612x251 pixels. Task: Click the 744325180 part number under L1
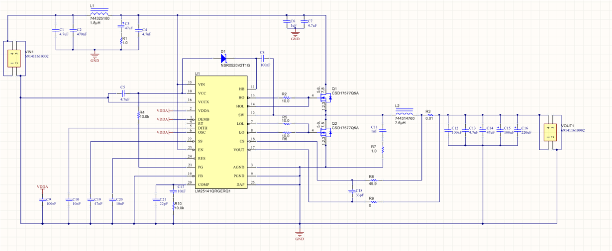tap(100, 18)
